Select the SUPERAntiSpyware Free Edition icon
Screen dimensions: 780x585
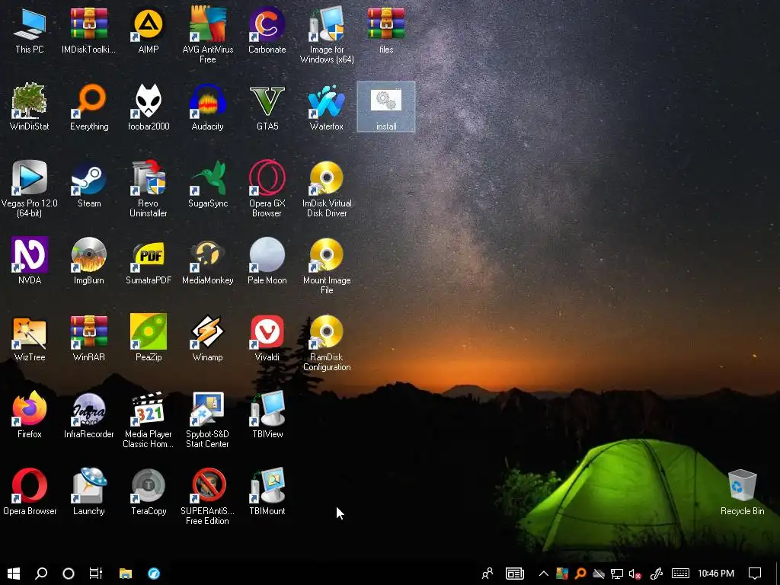208,485
